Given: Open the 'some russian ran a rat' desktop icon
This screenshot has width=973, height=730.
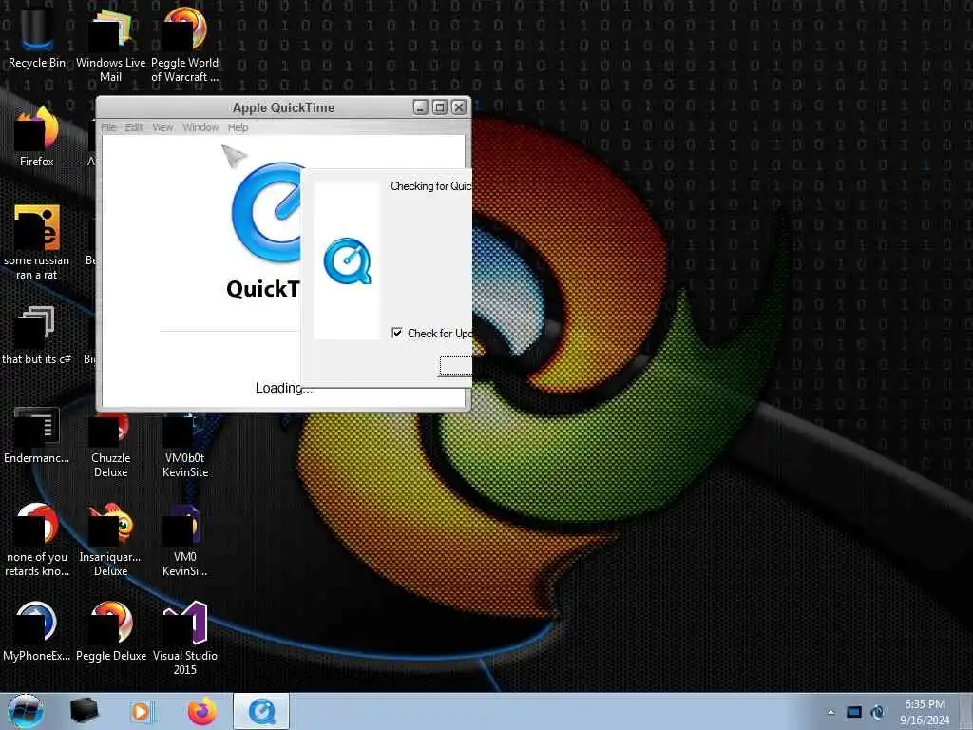Looking at the screenshot, I should tap(37, 242).
